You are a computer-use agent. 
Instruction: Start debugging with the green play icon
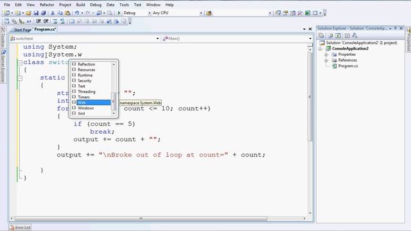(x=119, y=13)
